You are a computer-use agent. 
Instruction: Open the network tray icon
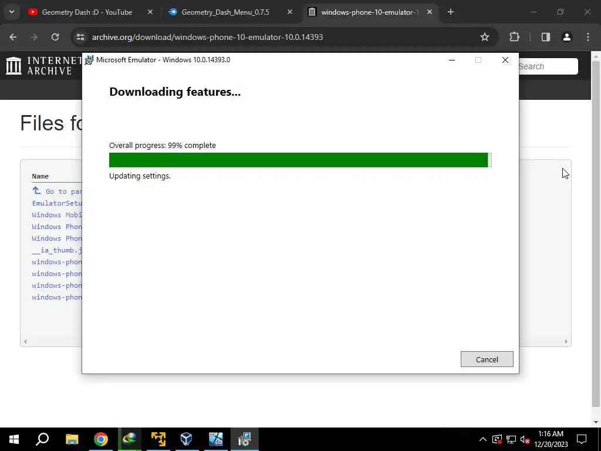pyautogui.click(x=511, y=439)
